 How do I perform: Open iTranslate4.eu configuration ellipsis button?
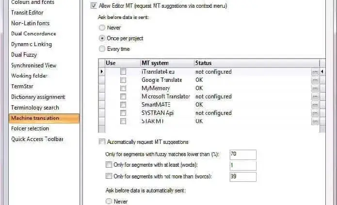tap(315, 72)
